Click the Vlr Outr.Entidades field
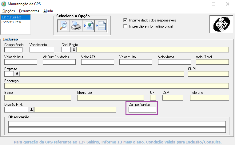The image size is (235, 145). pos(59,62)
